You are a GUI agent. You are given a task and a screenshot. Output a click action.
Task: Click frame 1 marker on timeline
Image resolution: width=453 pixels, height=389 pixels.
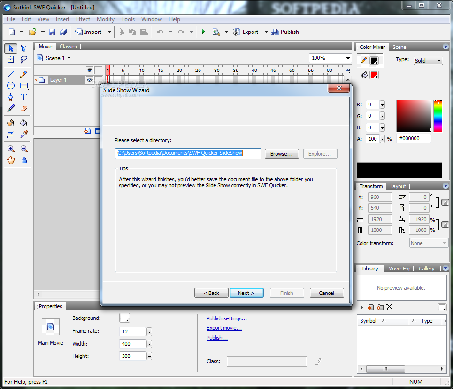click(x=107, y=71)
